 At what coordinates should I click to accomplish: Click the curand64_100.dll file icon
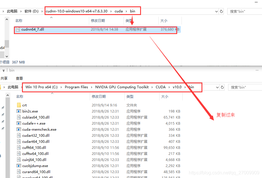pyautogui.click(x=19, y=172)
